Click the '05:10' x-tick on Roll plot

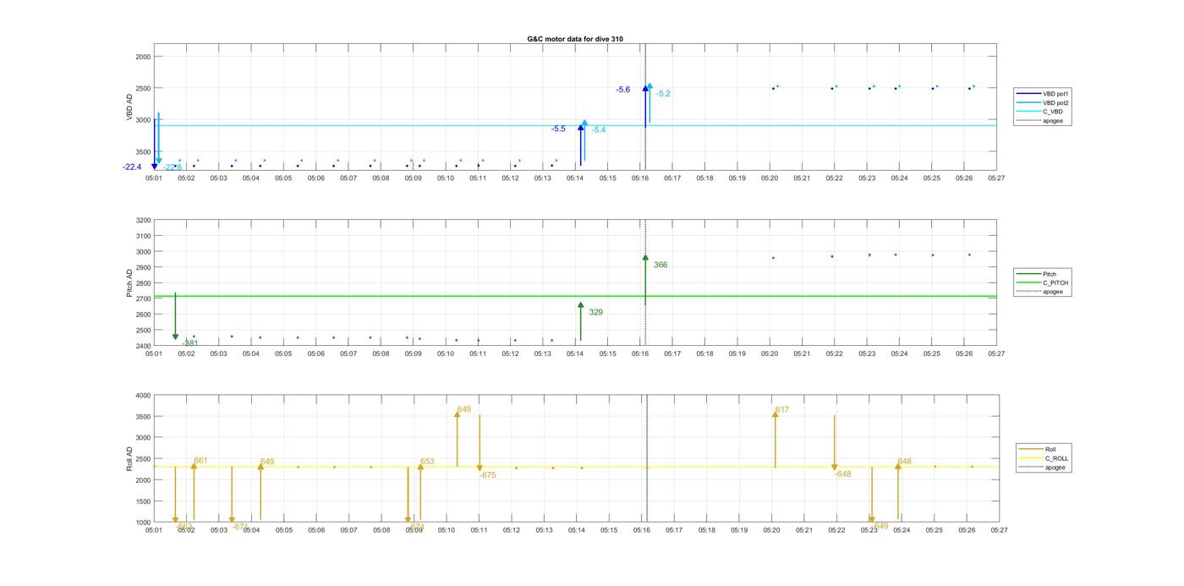click(x=446, y=529)
